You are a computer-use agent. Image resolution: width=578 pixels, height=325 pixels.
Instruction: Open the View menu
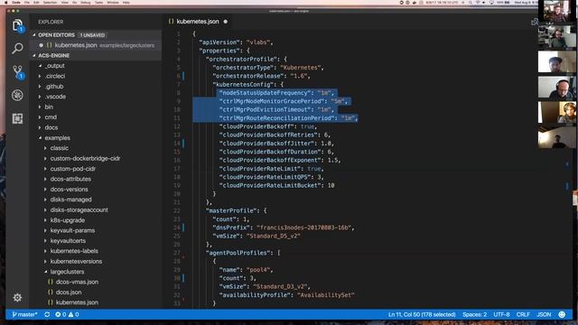[64, 2]
